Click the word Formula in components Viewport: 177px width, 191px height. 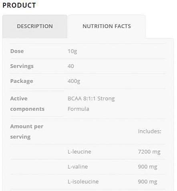click(x=78, y=109)
